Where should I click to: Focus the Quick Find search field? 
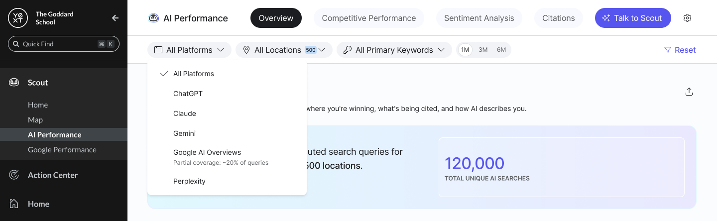(x=64, y=44)
